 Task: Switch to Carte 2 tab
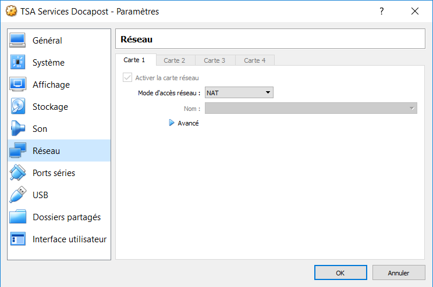(x=175, y=60)
